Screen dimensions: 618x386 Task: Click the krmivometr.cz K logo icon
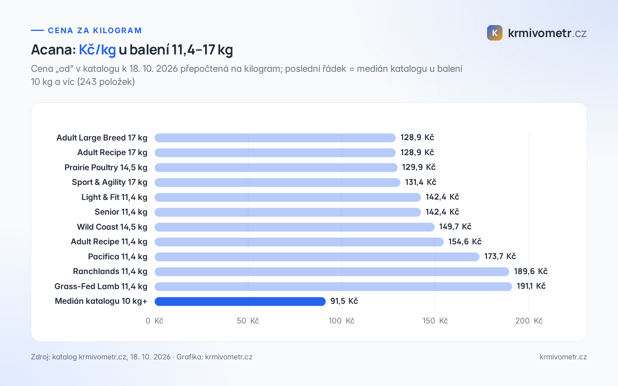(495, 33)
